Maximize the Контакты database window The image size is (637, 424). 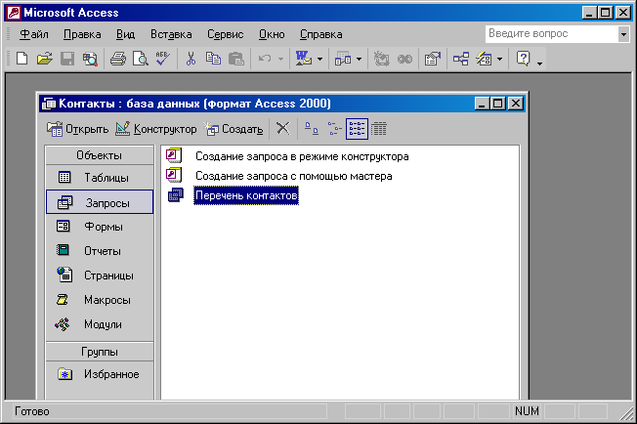point(497,104)
